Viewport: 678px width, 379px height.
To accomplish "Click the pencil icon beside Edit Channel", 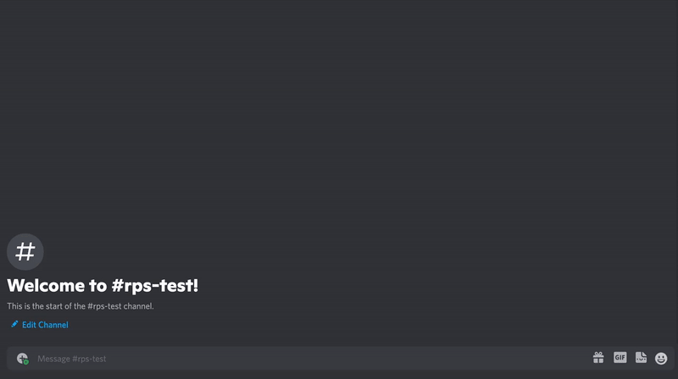I will [14, 324].
